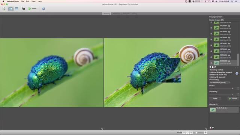Screen dimensions: 240x135
Task: Open Spotlight search in the menu bar
Action: pyautogui.click(x=232, y=1)
